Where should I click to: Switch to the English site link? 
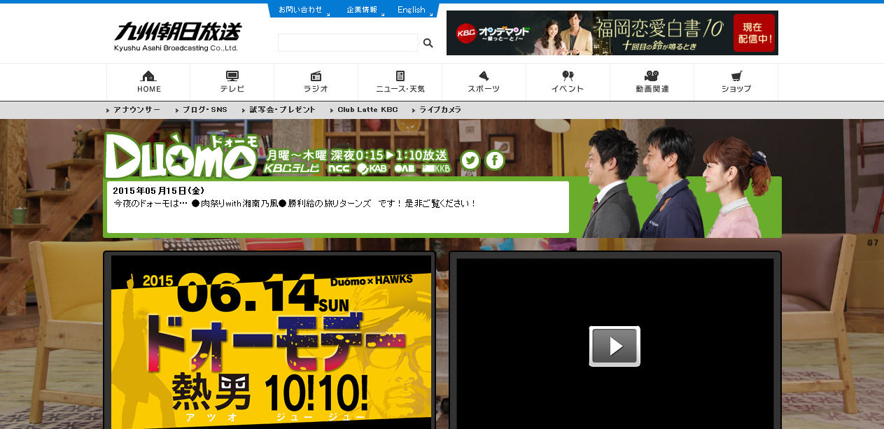[412, 10]
